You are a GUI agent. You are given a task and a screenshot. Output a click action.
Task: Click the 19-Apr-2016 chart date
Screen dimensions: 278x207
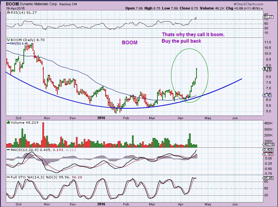click(x=15, y=8)
